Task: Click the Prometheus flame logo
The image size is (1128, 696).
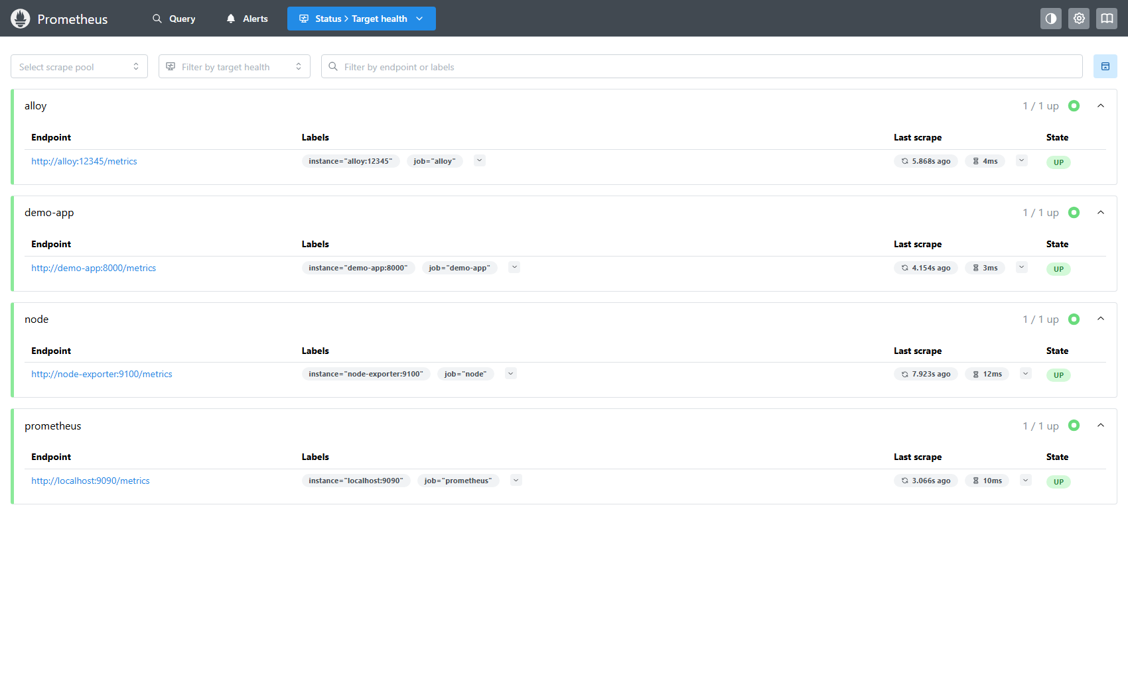Action: pyautogui.click(x=21, y=19)
